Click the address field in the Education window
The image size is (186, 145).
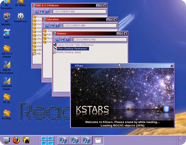(x=90, y=26)
